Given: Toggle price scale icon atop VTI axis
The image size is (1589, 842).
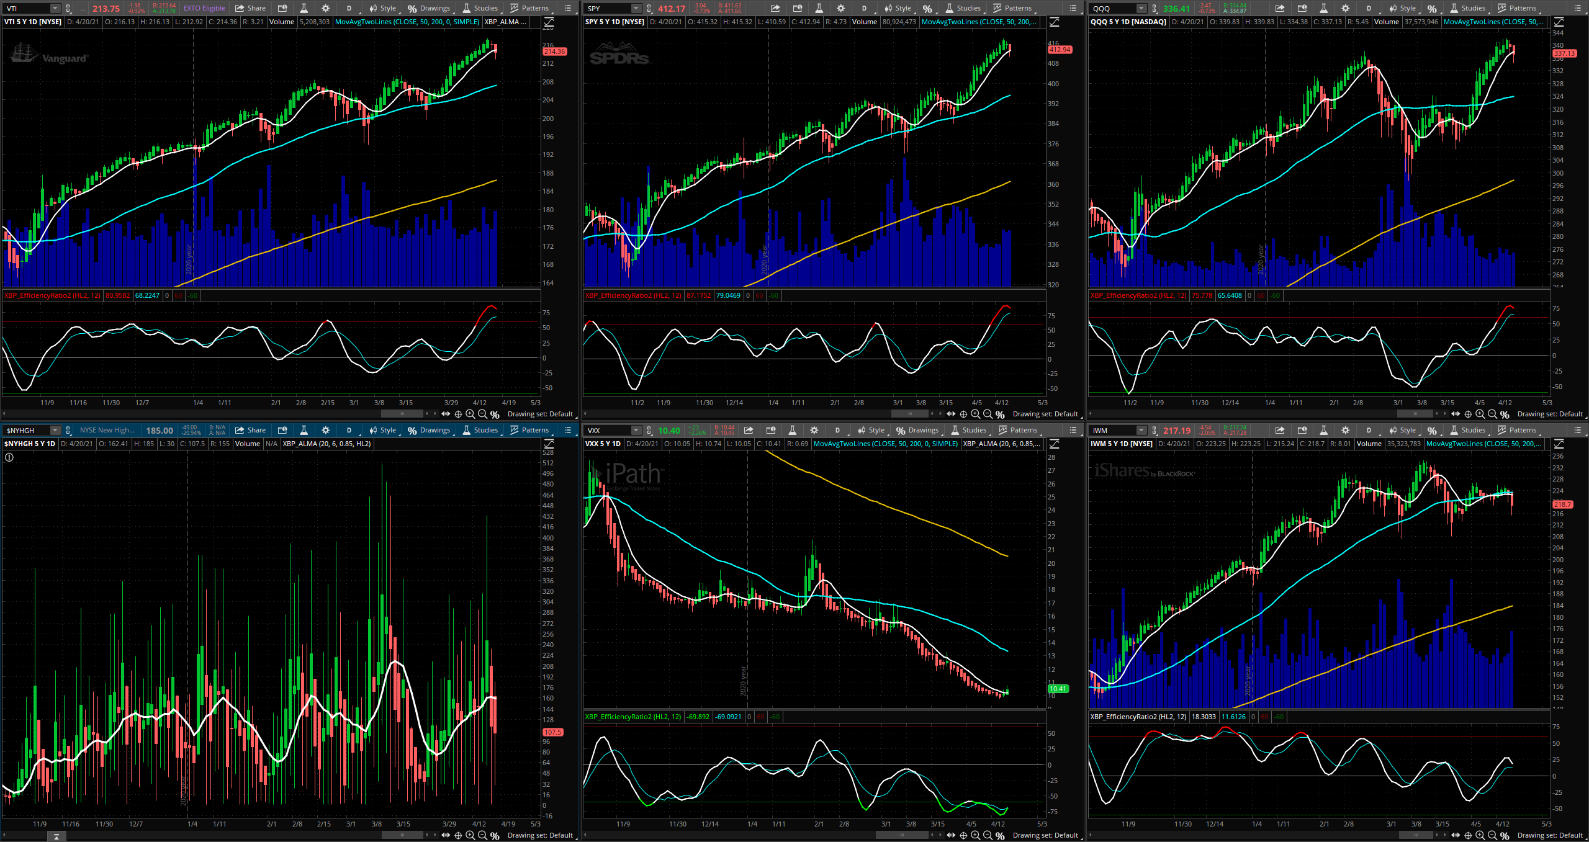Looking at the screenshot, I should click(x=549, y=22).
